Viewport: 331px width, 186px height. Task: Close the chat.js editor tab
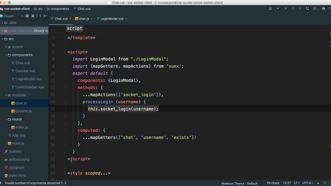pos(92,19)
